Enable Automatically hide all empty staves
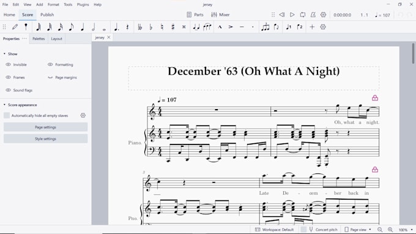 tap(7, 115)
